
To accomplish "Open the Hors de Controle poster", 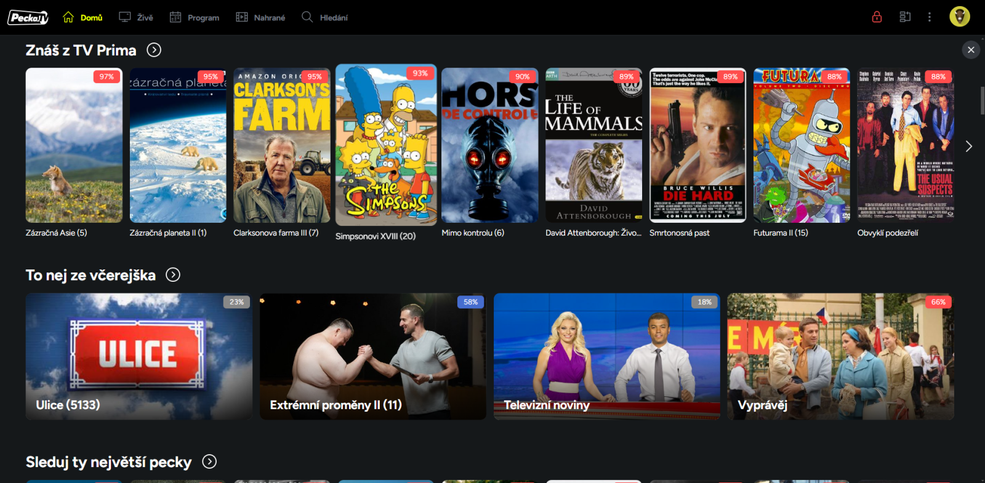I will (x=490, y=145).
